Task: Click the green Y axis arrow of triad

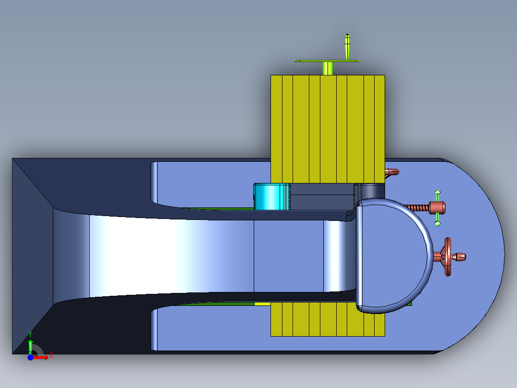Action: pos(30,347)
